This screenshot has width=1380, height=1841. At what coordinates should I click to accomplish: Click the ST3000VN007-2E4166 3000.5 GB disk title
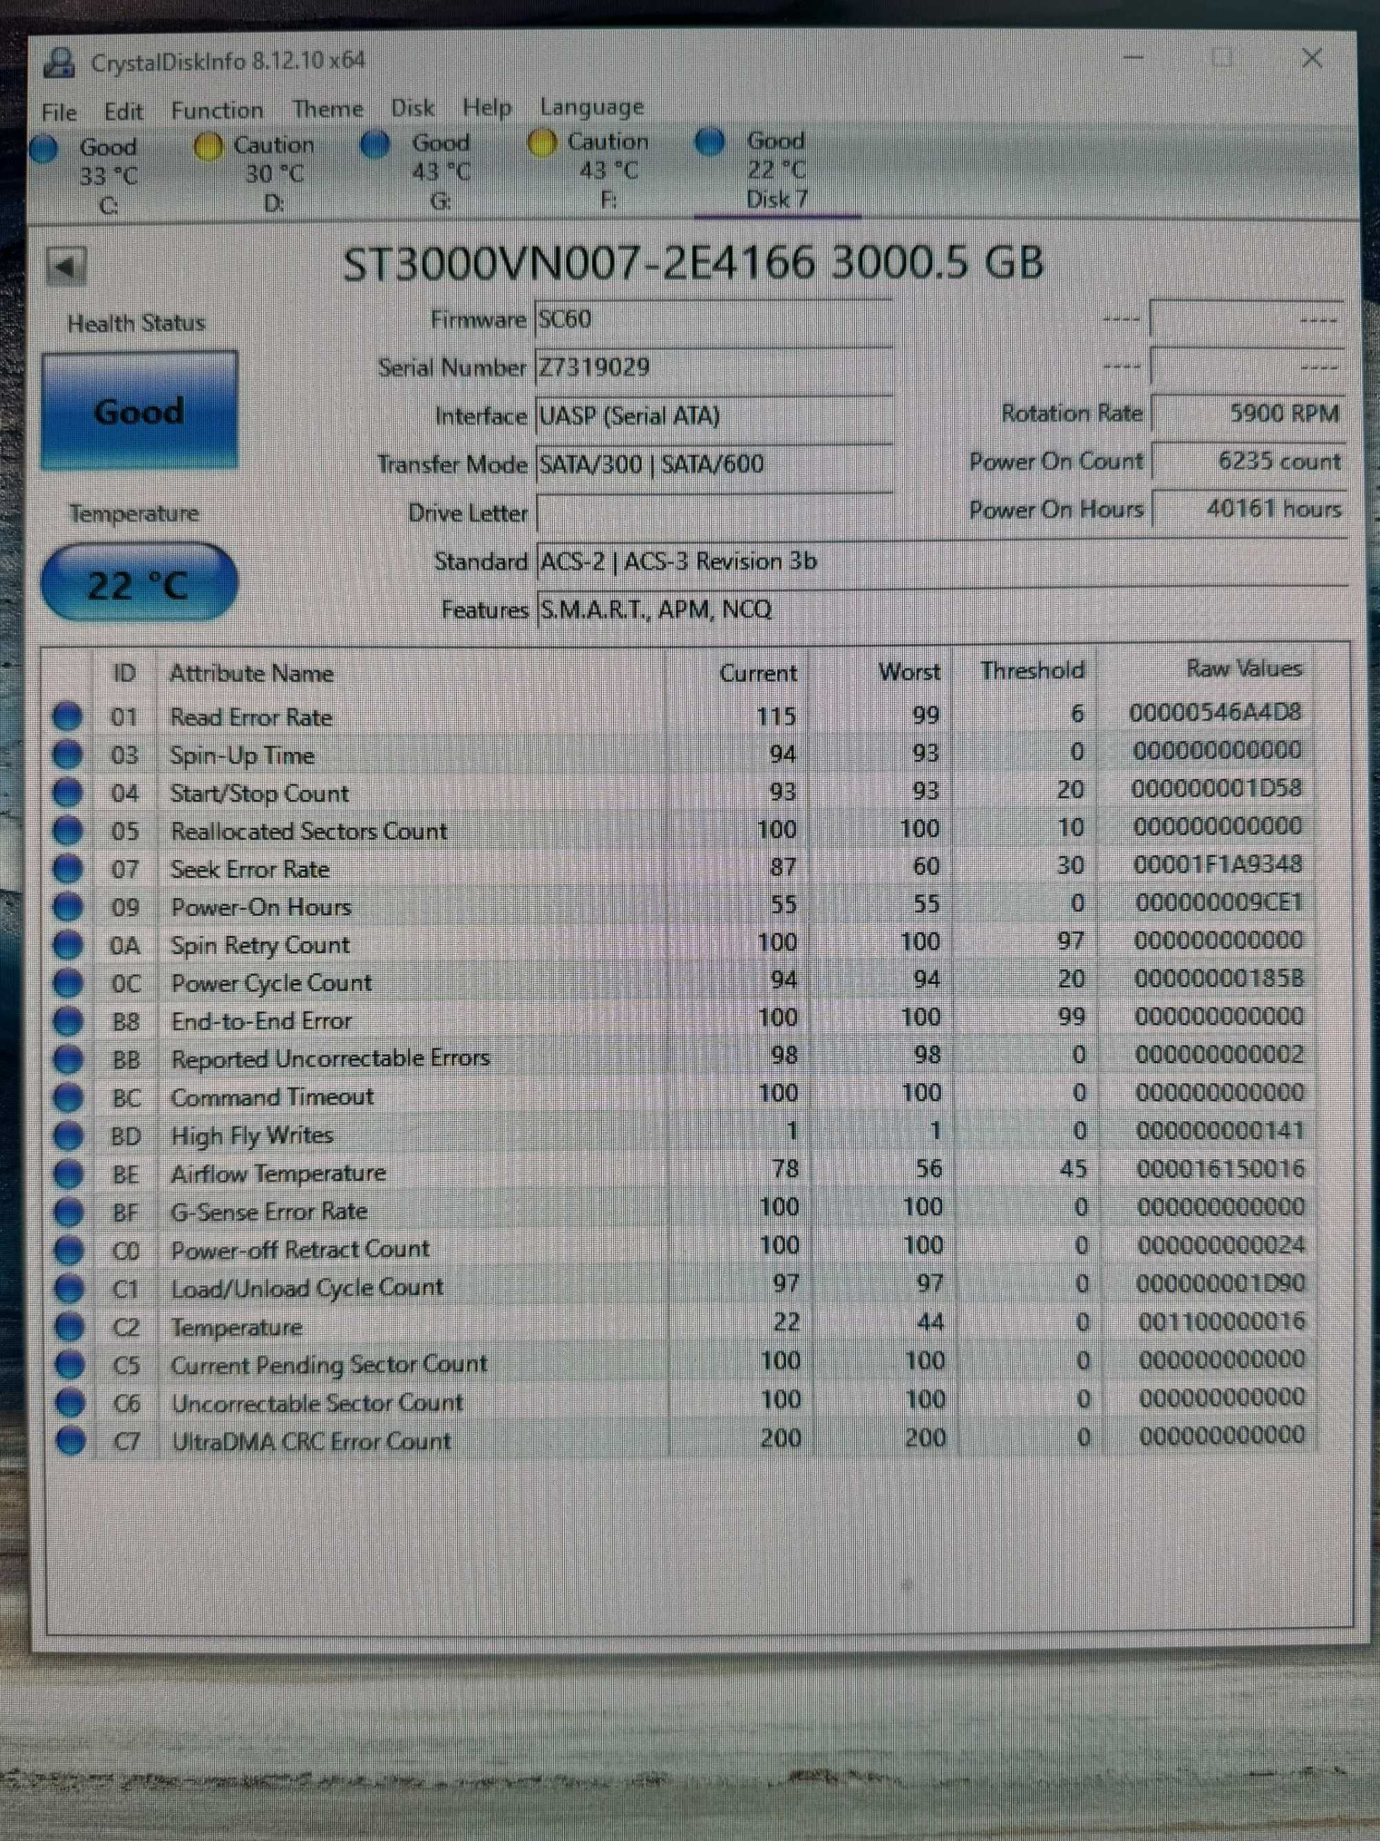tap(693, 264)
